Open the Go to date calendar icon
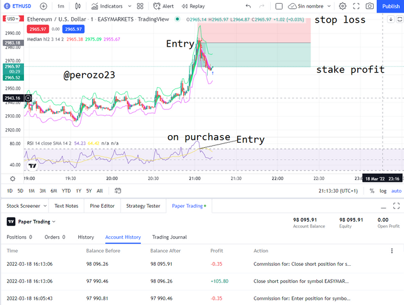This screenshot has width=404, height=305. pyautogui.click(x=118, y=191)
